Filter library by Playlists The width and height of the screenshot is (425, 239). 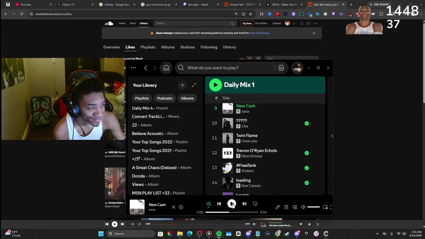(x=142, y=98)
